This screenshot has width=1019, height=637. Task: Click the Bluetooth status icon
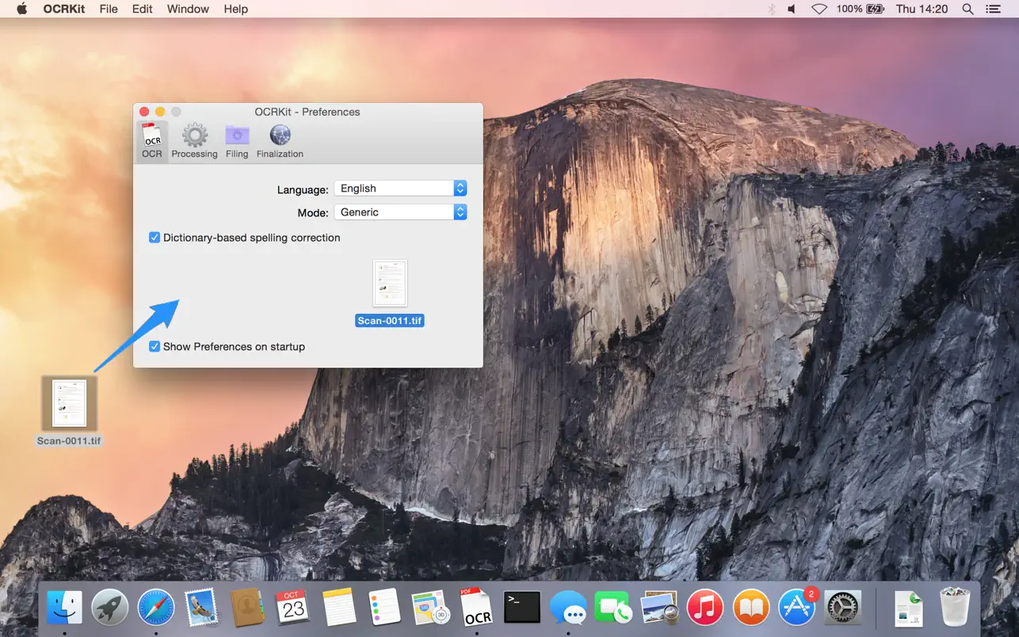[772, 9]
